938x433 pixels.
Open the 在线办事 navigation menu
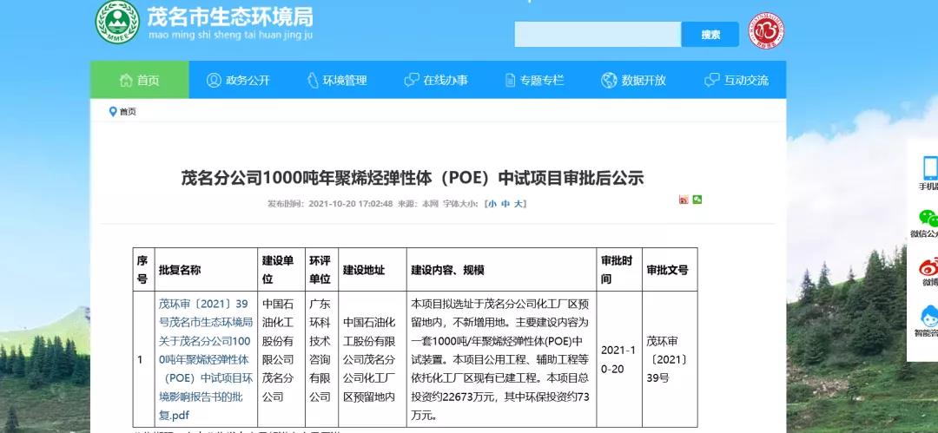click(x=436, y=80)
